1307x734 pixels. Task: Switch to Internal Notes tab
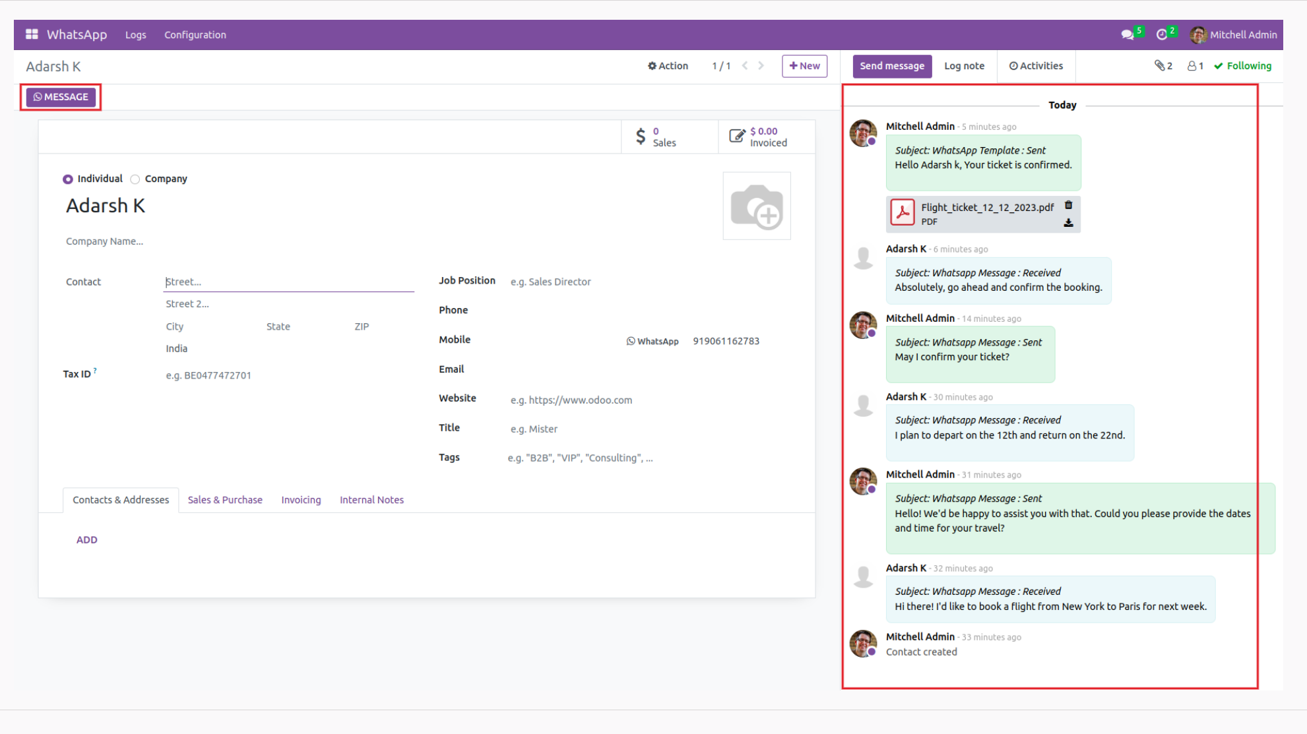pos(371,500)
